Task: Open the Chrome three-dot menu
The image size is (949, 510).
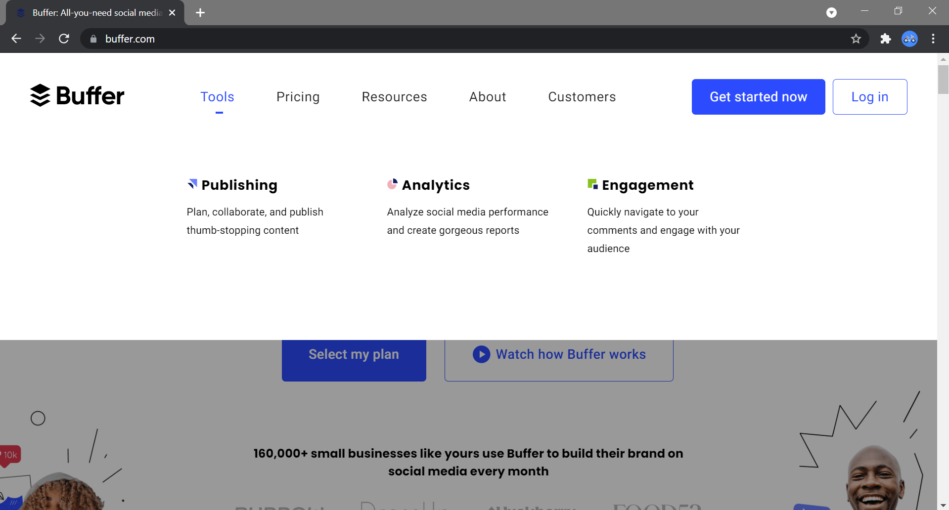Action: tap(933, 39)
